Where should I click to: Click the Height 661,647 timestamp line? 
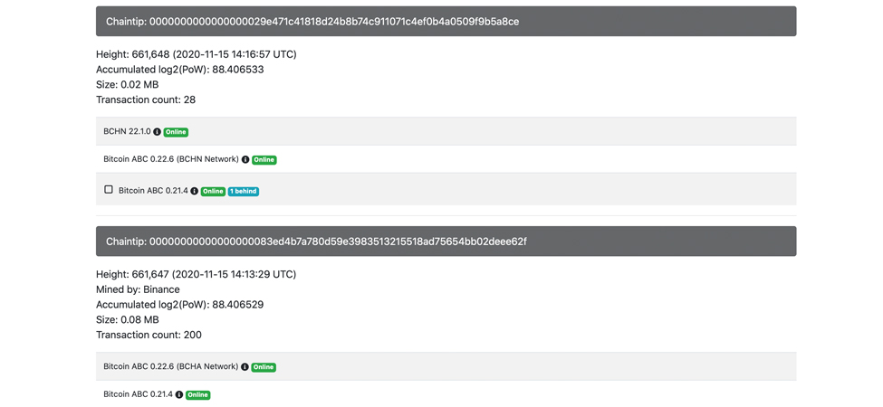click(196, 274)
